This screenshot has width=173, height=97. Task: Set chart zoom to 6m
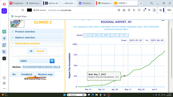tap(115, 35)
